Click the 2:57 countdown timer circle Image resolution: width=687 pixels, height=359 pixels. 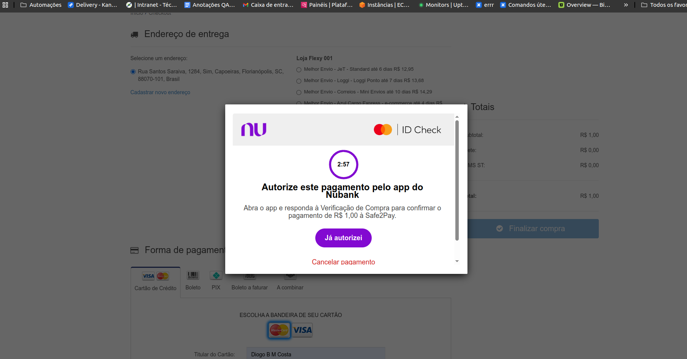(x=343, y=165)
